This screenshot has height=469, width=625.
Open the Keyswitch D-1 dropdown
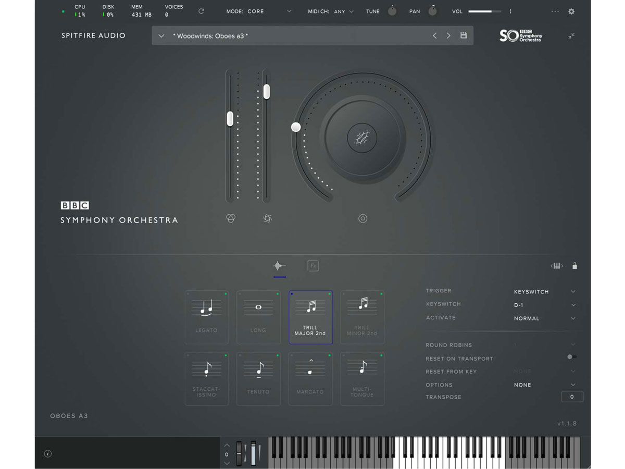click(x=544, y=305)
